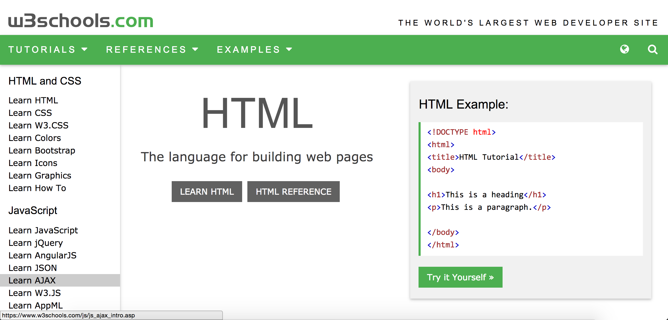Click the opening <html> code line
This screenshot has width=668, height=320.
point(441,145)
